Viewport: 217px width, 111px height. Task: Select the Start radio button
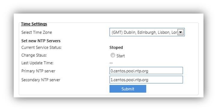point(113,55)
